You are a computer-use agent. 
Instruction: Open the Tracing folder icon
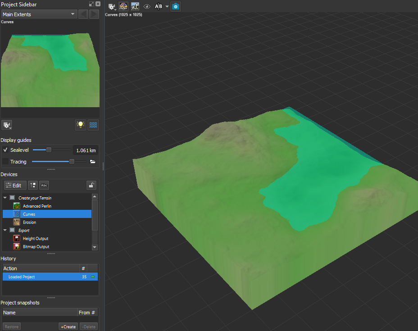point(93,162)
